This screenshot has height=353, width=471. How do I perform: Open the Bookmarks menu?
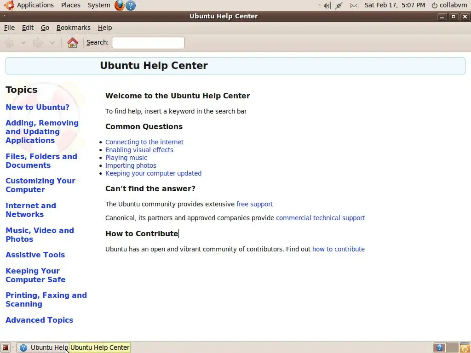click(x=73, y=28)
